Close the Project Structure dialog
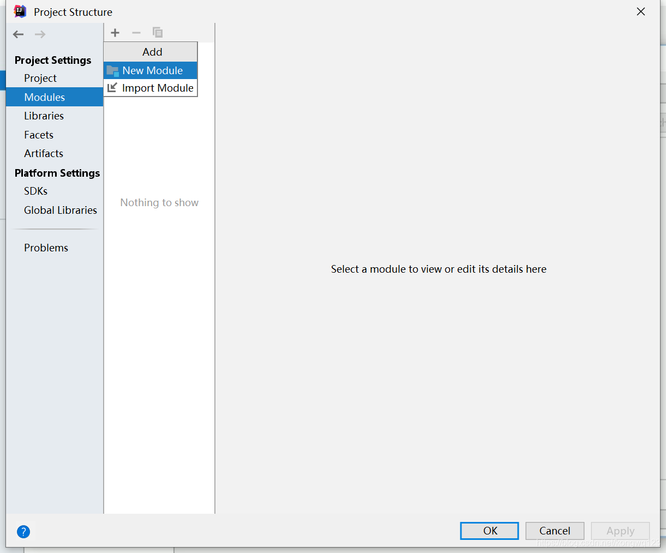The image size is (666, 553). [641, 11]
